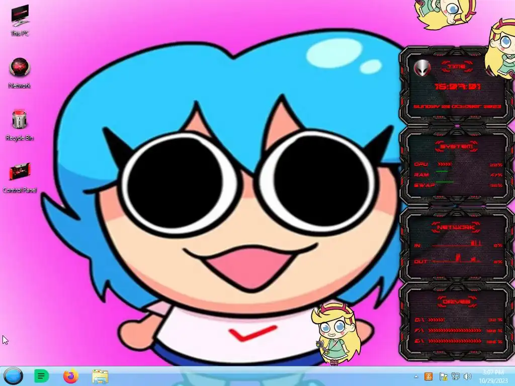Click the network IN traffic graph
515x386 pixels.
pos(457,243)
